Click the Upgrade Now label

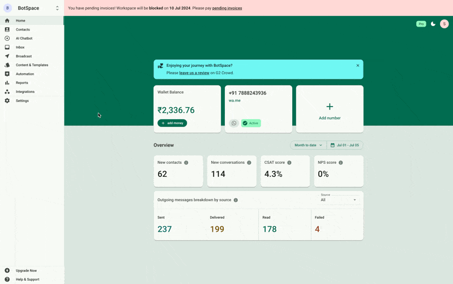point(26,271)
